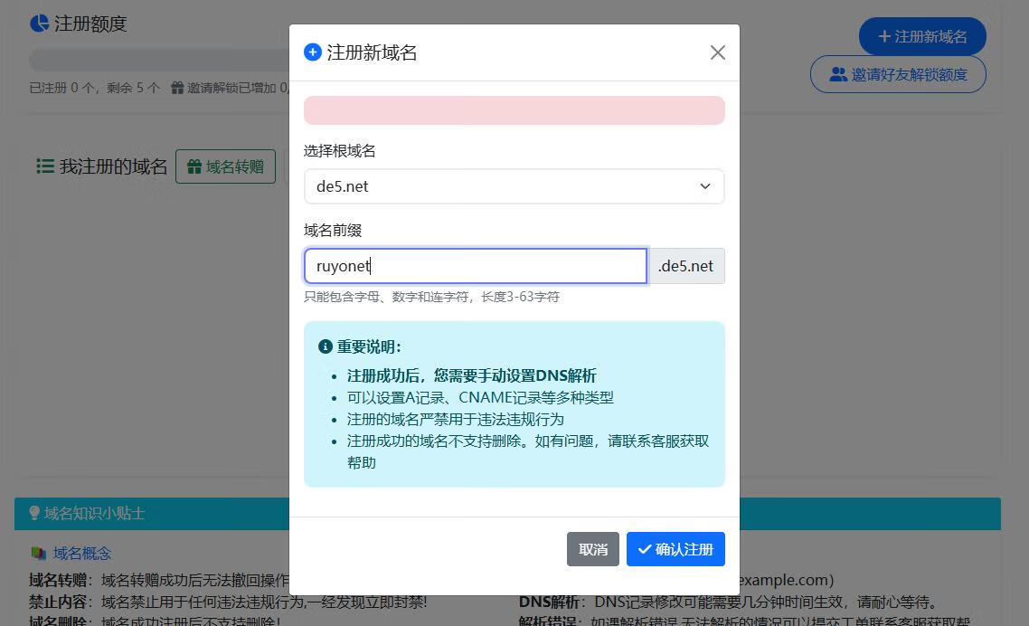Click the list icon beside 我注册的域名
The height and width of the screenshot is (626, 1029).
[x=45, y=166]
